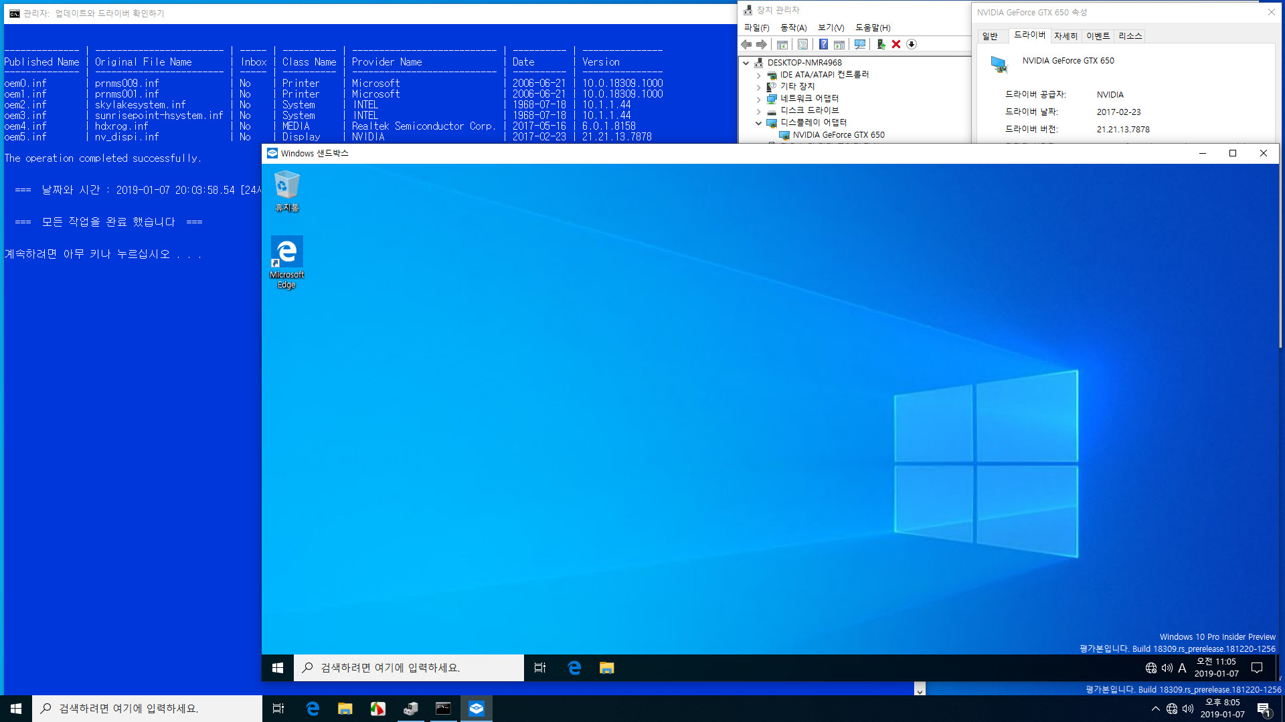Collapse the DESKTOP-NMR4968 root node
The width and height of the screenshot is (1285, 722).
point(746,63)
